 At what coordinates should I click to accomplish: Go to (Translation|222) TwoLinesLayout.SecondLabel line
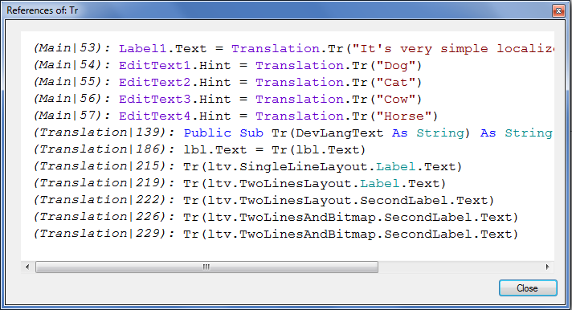tap(264, 199)
